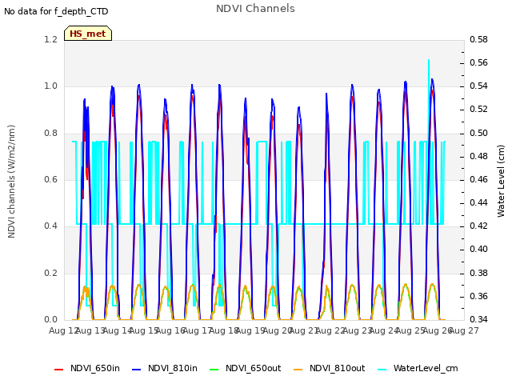Click the 0.8 tick on left axis
This screenshot has height=384, width=512.
tap(51, 133)
